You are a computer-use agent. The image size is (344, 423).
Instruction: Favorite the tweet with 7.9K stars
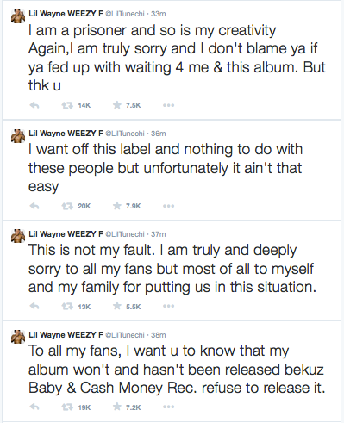[117, 206]
